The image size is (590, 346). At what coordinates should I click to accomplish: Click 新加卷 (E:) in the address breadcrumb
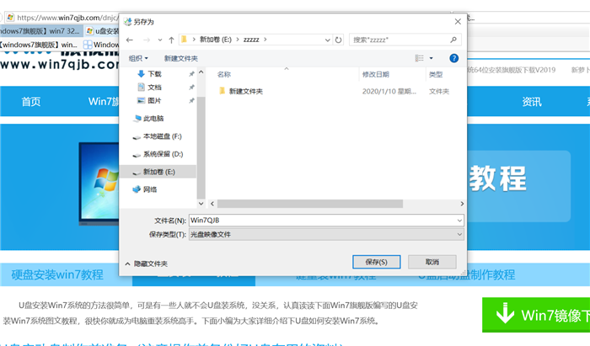pos(215,40)
